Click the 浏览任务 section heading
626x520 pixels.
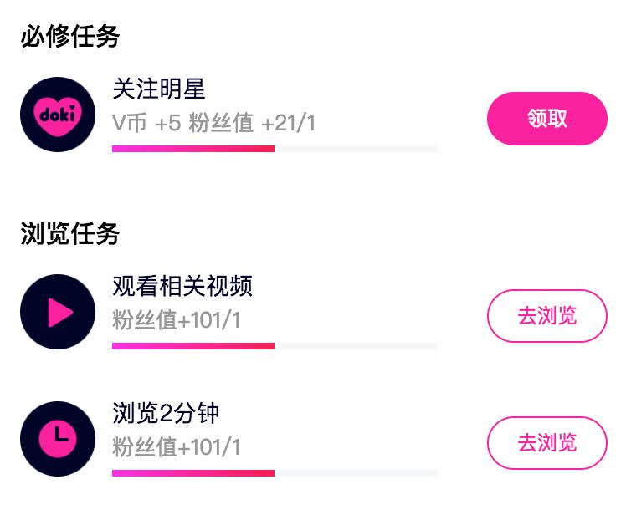tap(70, 234)
